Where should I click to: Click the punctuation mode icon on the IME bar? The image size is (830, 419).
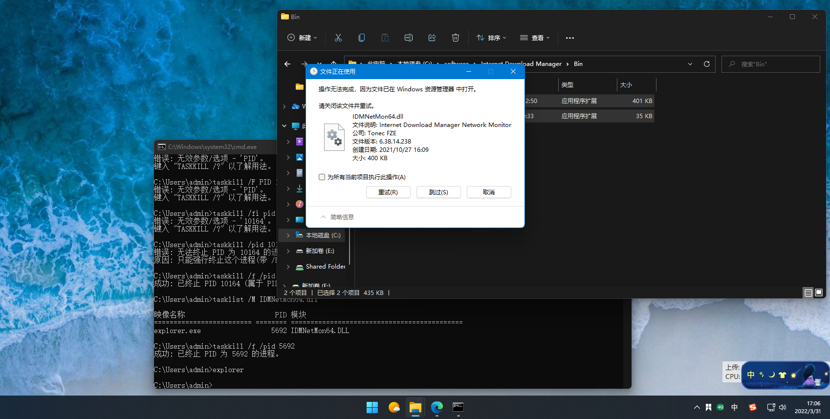pos(762,375)
